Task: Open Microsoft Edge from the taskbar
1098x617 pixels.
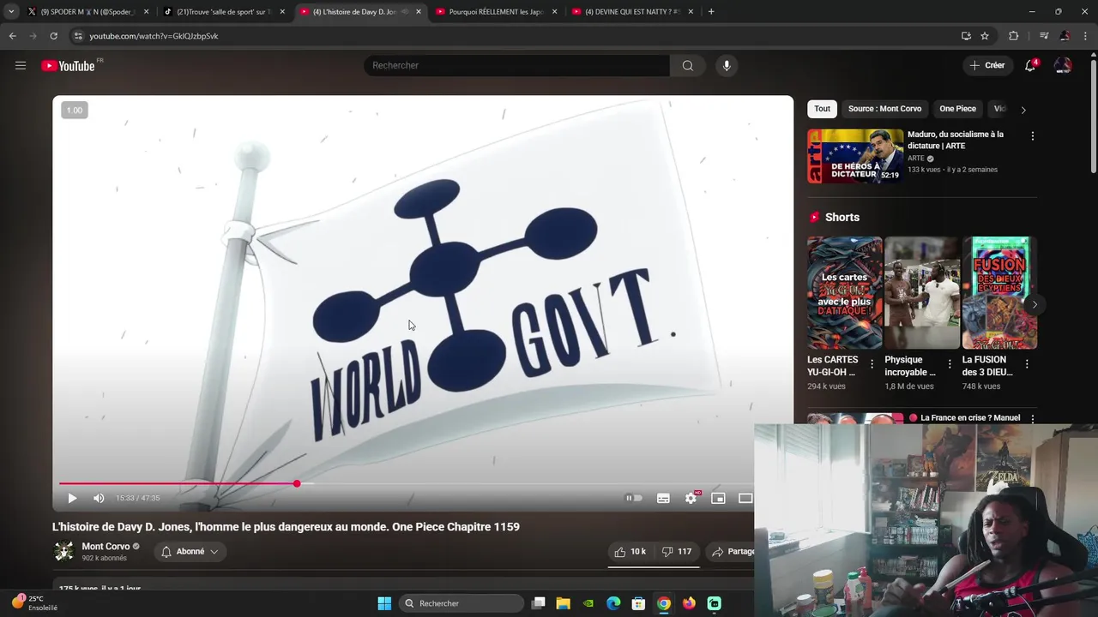Action: pyautogui.click(x=613, y=603)
